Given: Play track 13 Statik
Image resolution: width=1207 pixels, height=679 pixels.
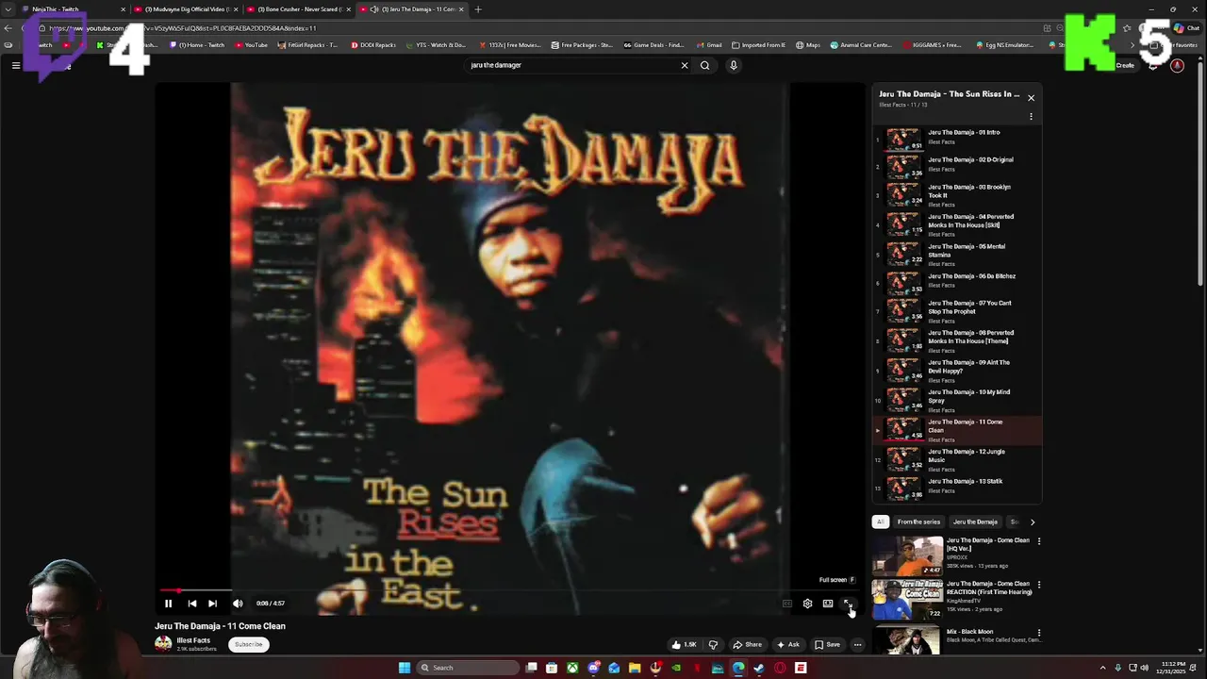Looking at the screenshot, I should click(957, 489).
